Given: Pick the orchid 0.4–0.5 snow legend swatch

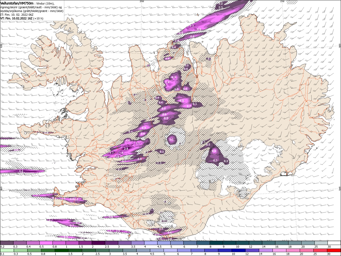Looking at the screenshot, I should [x=33, y=243].
